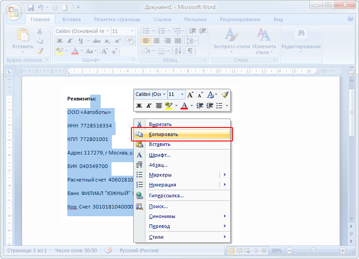The width and height of the screenshot is (359, 259).
Task: Decrease indent in the mini toolbar
Action: click(200, 105)
